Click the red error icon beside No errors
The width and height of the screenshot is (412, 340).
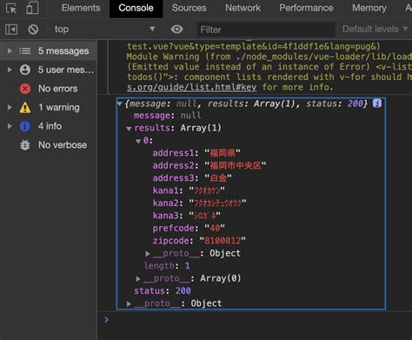point(25,89)
